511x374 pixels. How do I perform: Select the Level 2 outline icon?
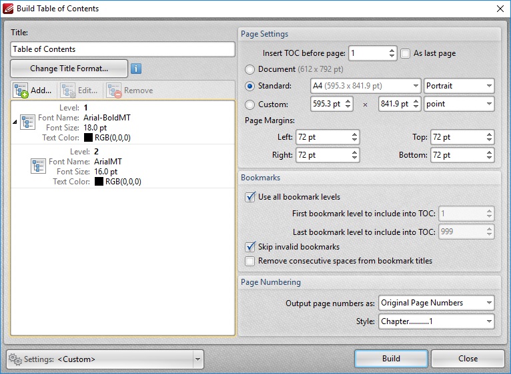pyautogui.click(x=38, y=166)
